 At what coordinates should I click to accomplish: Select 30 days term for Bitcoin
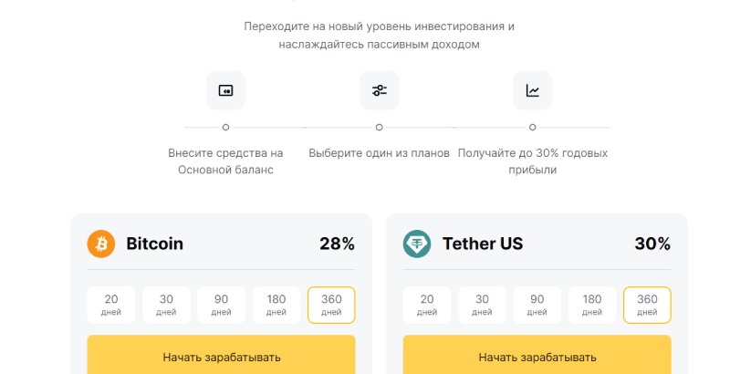tap(166, 305)
